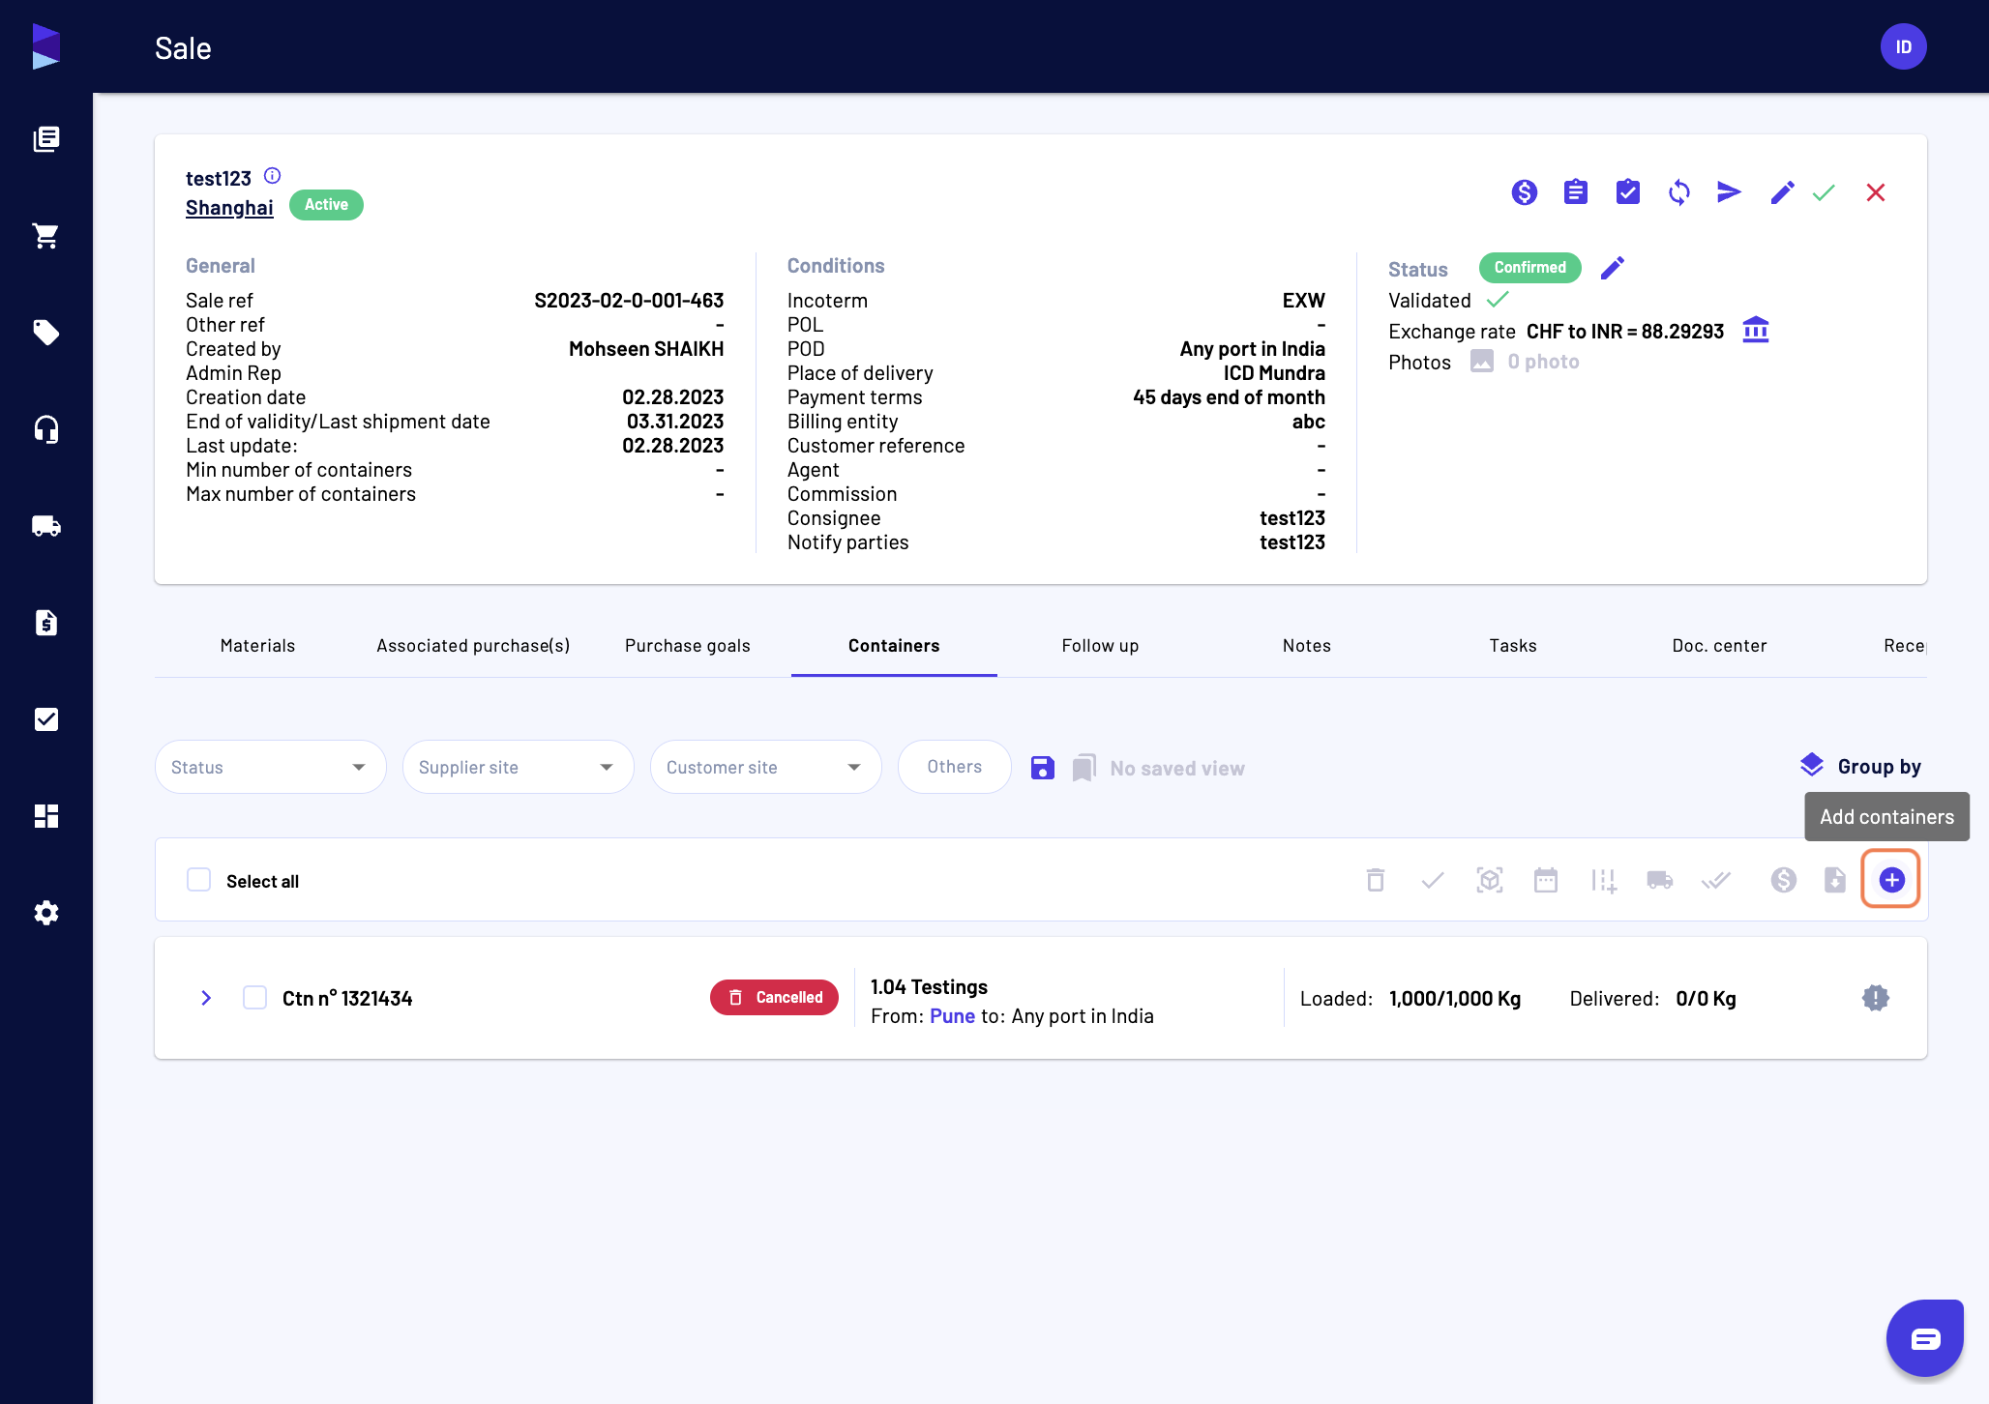The height and width of the screenshot is (1404, 1989).
Task: Click the Confirmed status badge
Action: pyautogui.click(x=1529, y=268)
